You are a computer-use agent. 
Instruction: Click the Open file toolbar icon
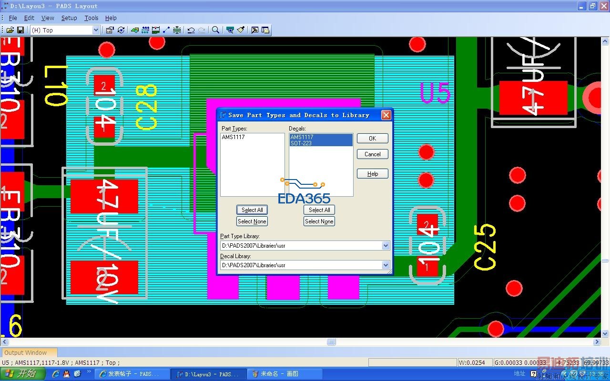click(10, 30)
